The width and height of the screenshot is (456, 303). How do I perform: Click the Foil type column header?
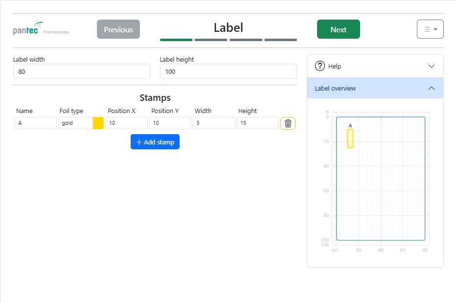pos(71,111)
